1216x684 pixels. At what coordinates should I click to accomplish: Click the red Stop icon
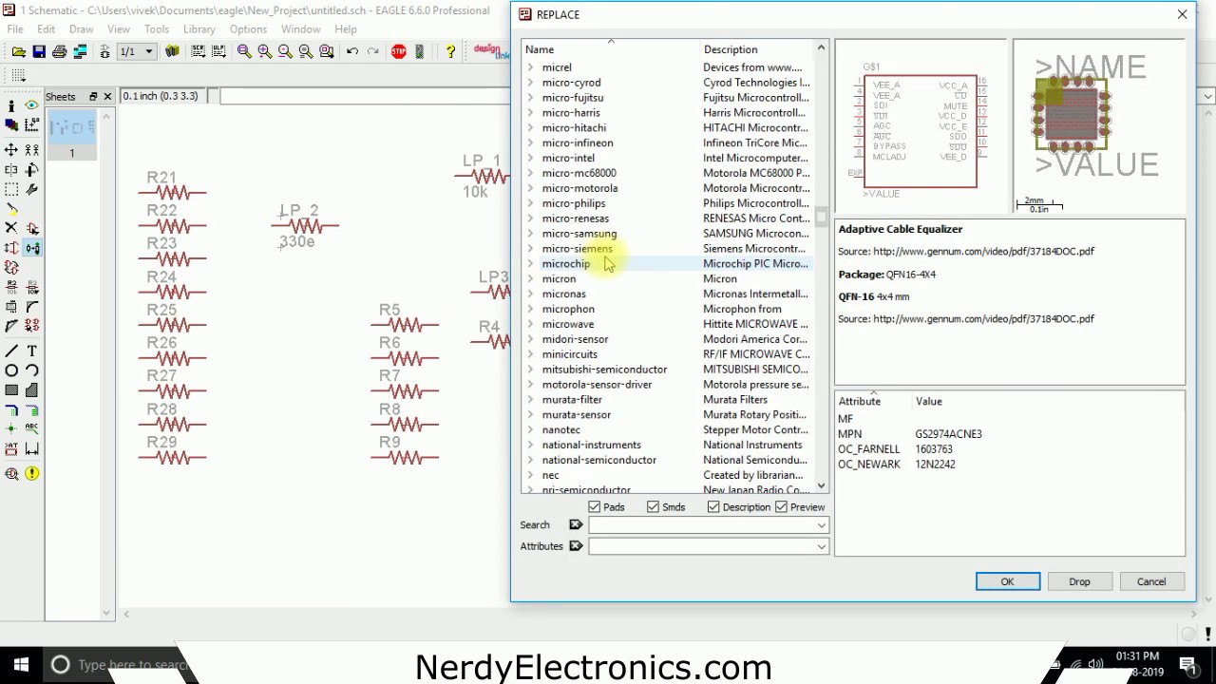(x=399, y=51)
